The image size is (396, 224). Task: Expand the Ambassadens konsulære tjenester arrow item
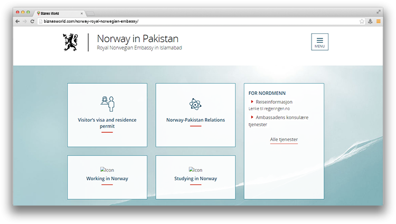pos(252,117)
